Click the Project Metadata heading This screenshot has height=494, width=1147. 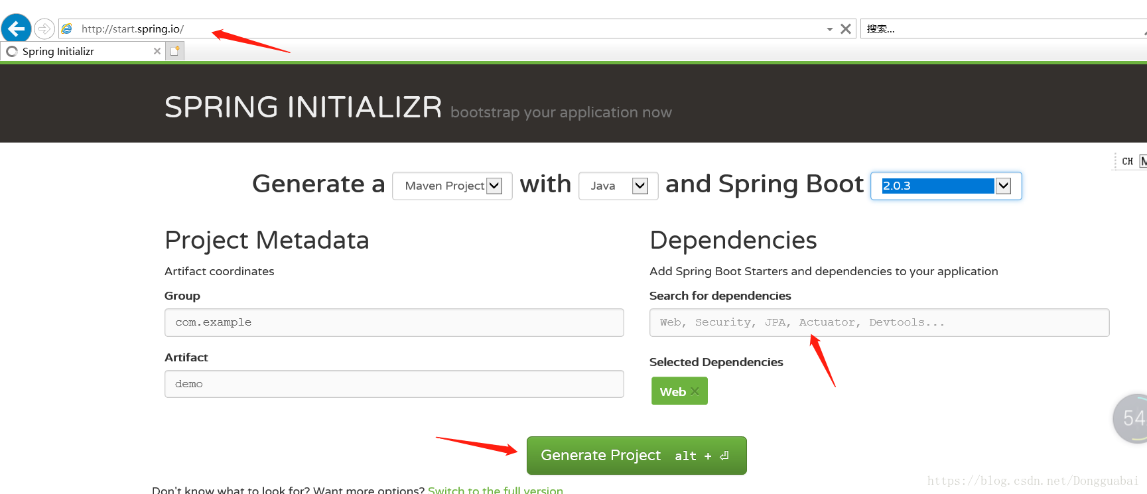267,240
